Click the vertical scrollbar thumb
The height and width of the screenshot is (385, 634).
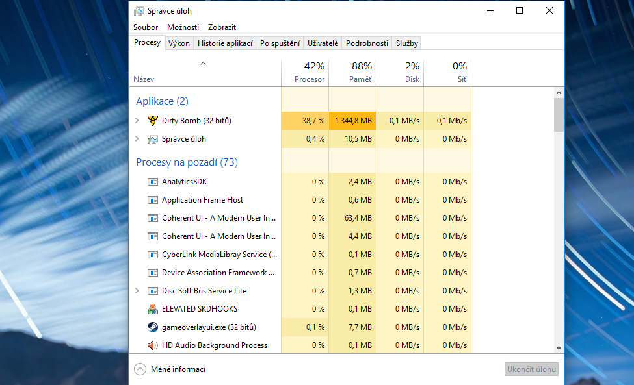click(559, 115)
